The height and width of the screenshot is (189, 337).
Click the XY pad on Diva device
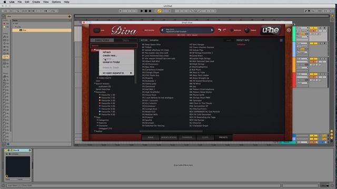[18, 167]
